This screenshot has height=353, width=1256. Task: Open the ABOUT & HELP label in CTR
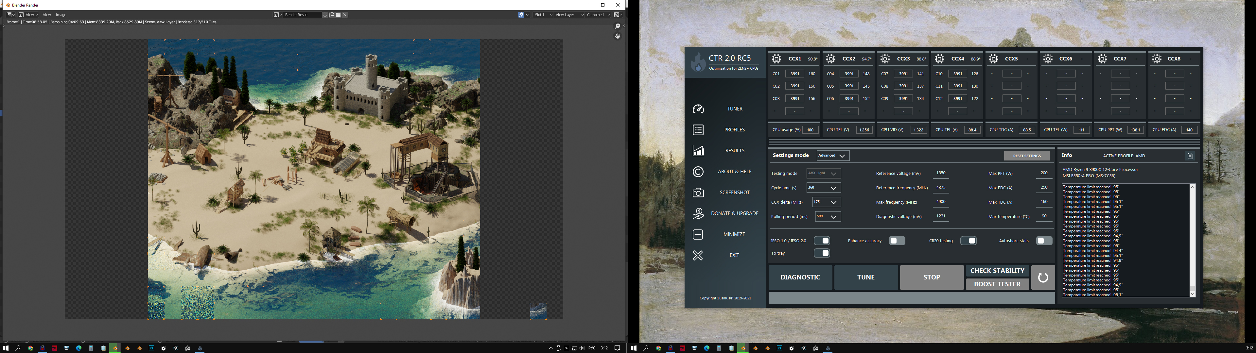coord(735,172)
